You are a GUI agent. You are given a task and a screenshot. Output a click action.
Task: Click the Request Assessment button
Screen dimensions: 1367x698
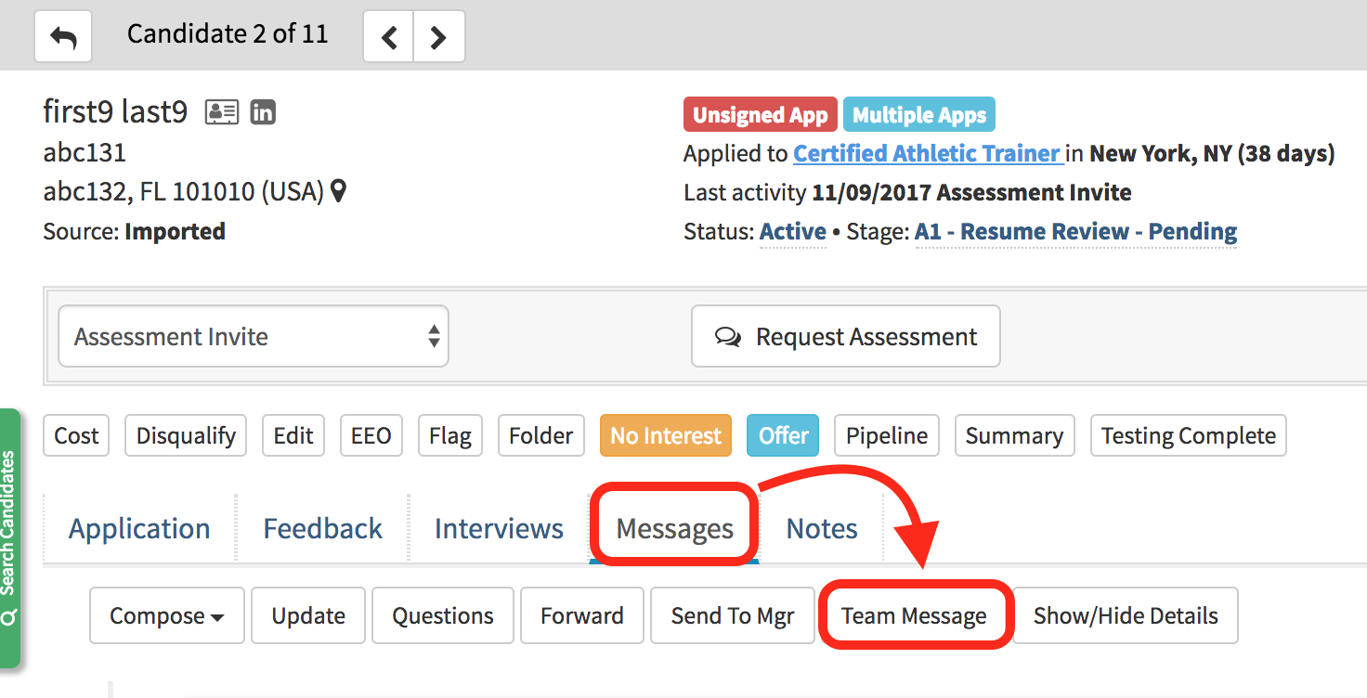(845, 336)
